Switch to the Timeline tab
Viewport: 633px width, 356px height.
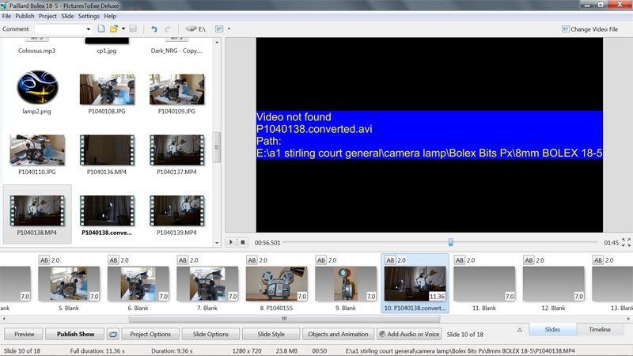point(600,329)
